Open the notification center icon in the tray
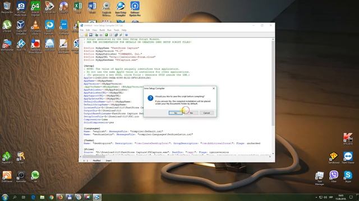The height and width of the screenshot is (201, 359). tap(351, 197)
